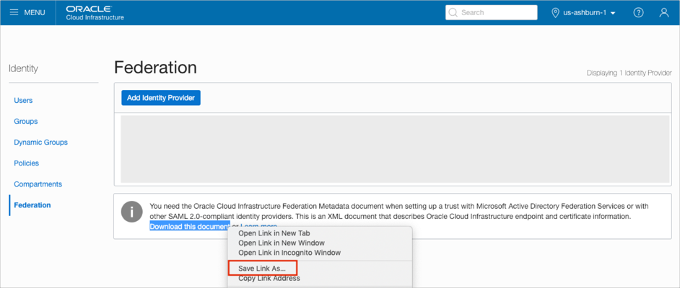
Task: Open the Policies page
Action: click(x=27, y=163)
